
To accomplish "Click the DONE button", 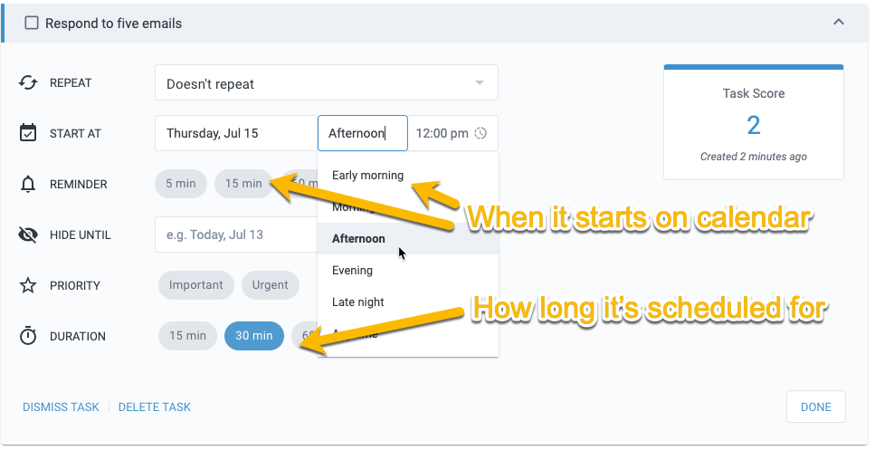I will [x=816, y=407].
